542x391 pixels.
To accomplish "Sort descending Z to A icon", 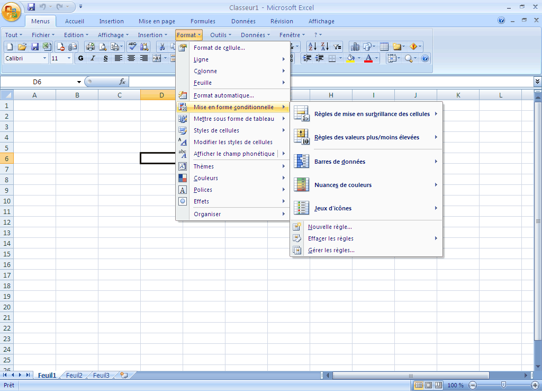I will point(324,47).
